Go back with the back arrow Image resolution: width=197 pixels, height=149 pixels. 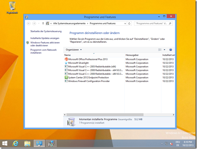tap(29, 23)
